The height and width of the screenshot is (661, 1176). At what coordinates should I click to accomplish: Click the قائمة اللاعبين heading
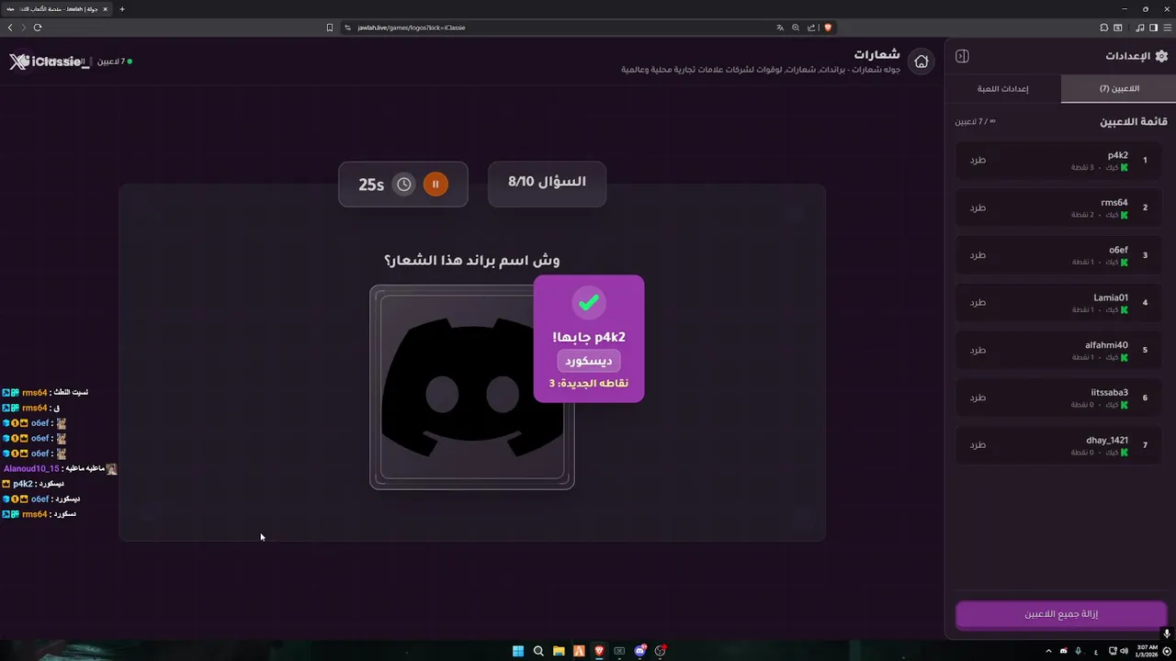[x=1134, y=121]
